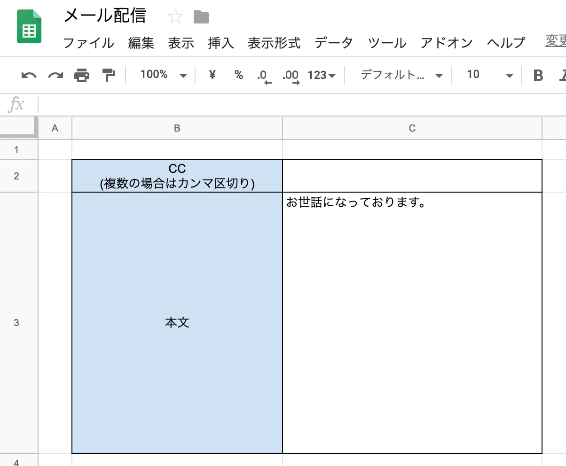This screenshot has height=466, width=566.
Task: Select row 1 header
Action: click(19, 150)
